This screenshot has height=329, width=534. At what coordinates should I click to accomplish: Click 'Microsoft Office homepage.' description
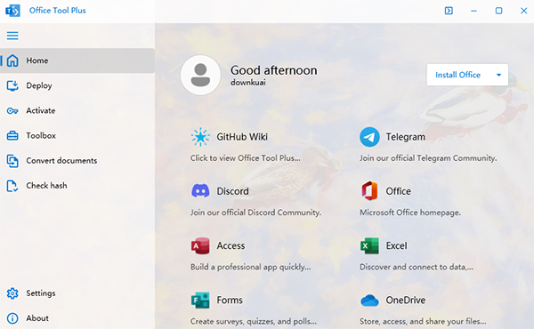pyautogui.click(x=410, y=213)
